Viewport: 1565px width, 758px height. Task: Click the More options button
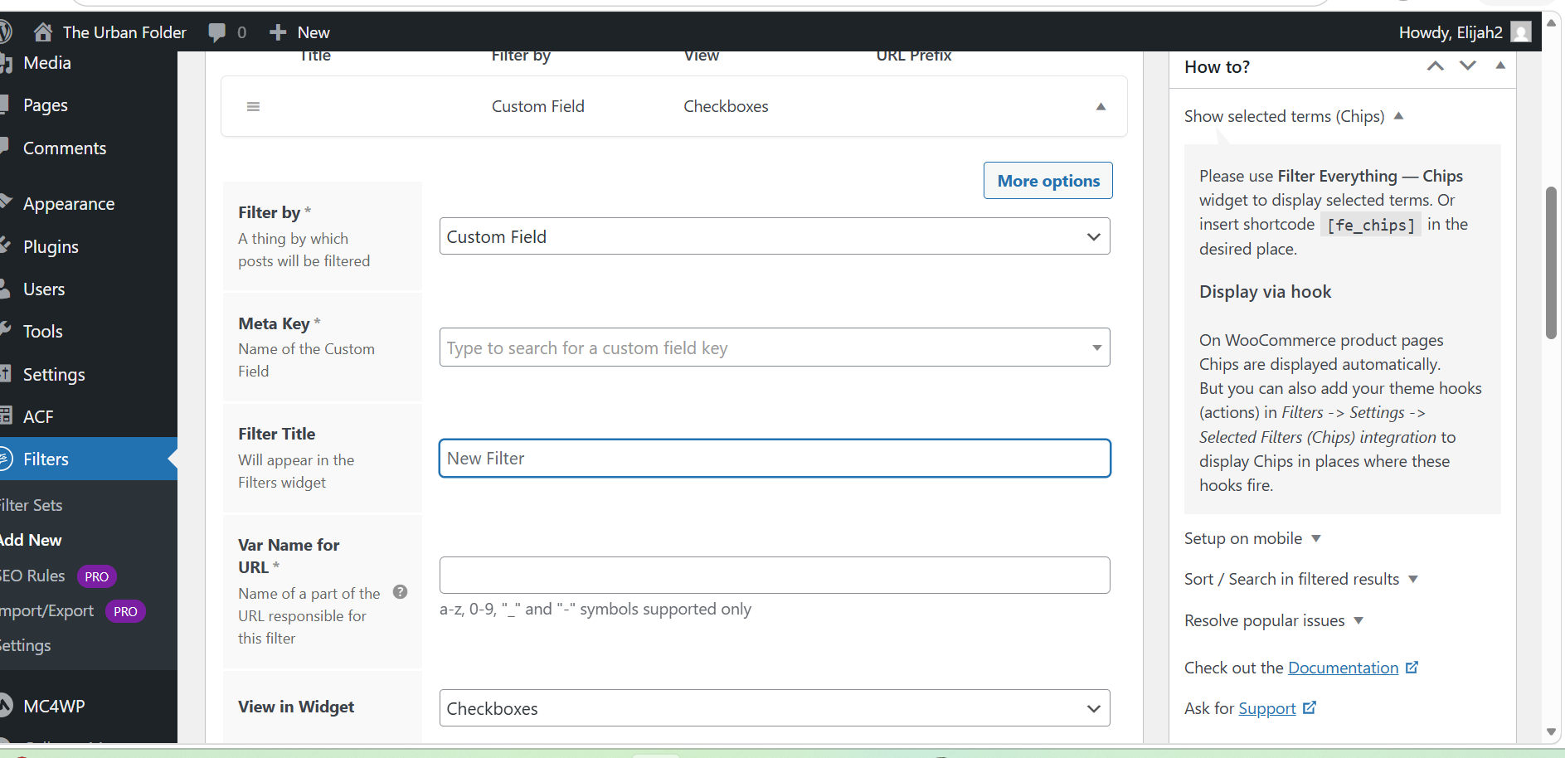1047,181
